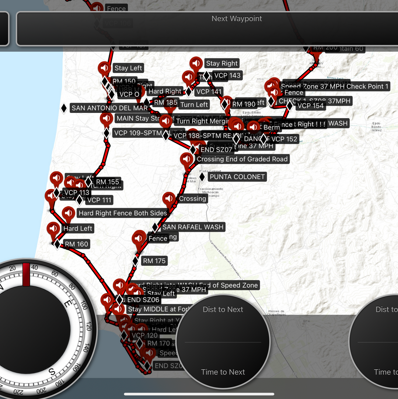Viewport: 398px width, 399px height.
Task: Select the RM 175 diamond waypoint
Action: point(136,261)
